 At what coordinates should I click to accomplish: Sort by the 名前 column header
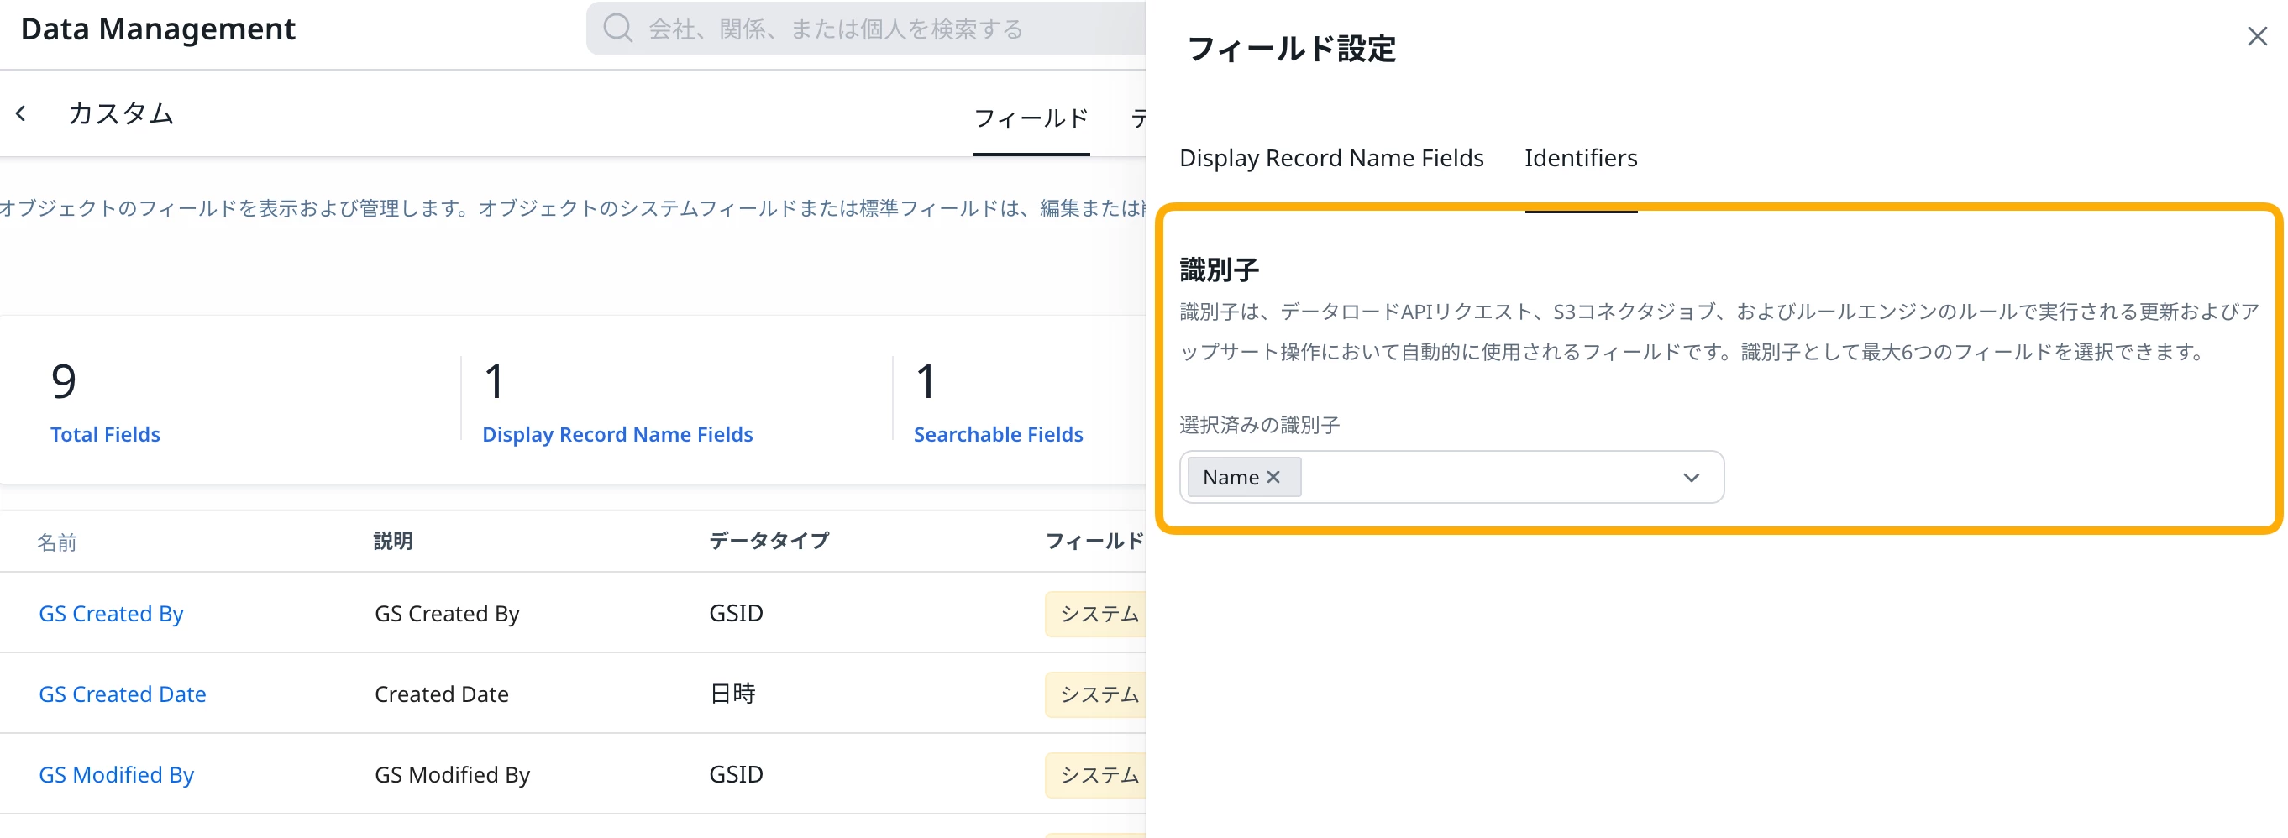point(57,542)
